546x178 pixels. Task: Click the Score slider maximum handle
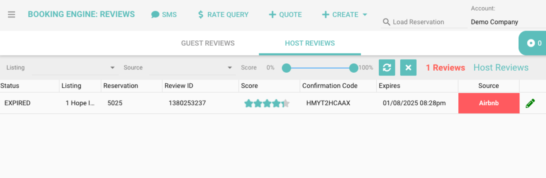353,68
